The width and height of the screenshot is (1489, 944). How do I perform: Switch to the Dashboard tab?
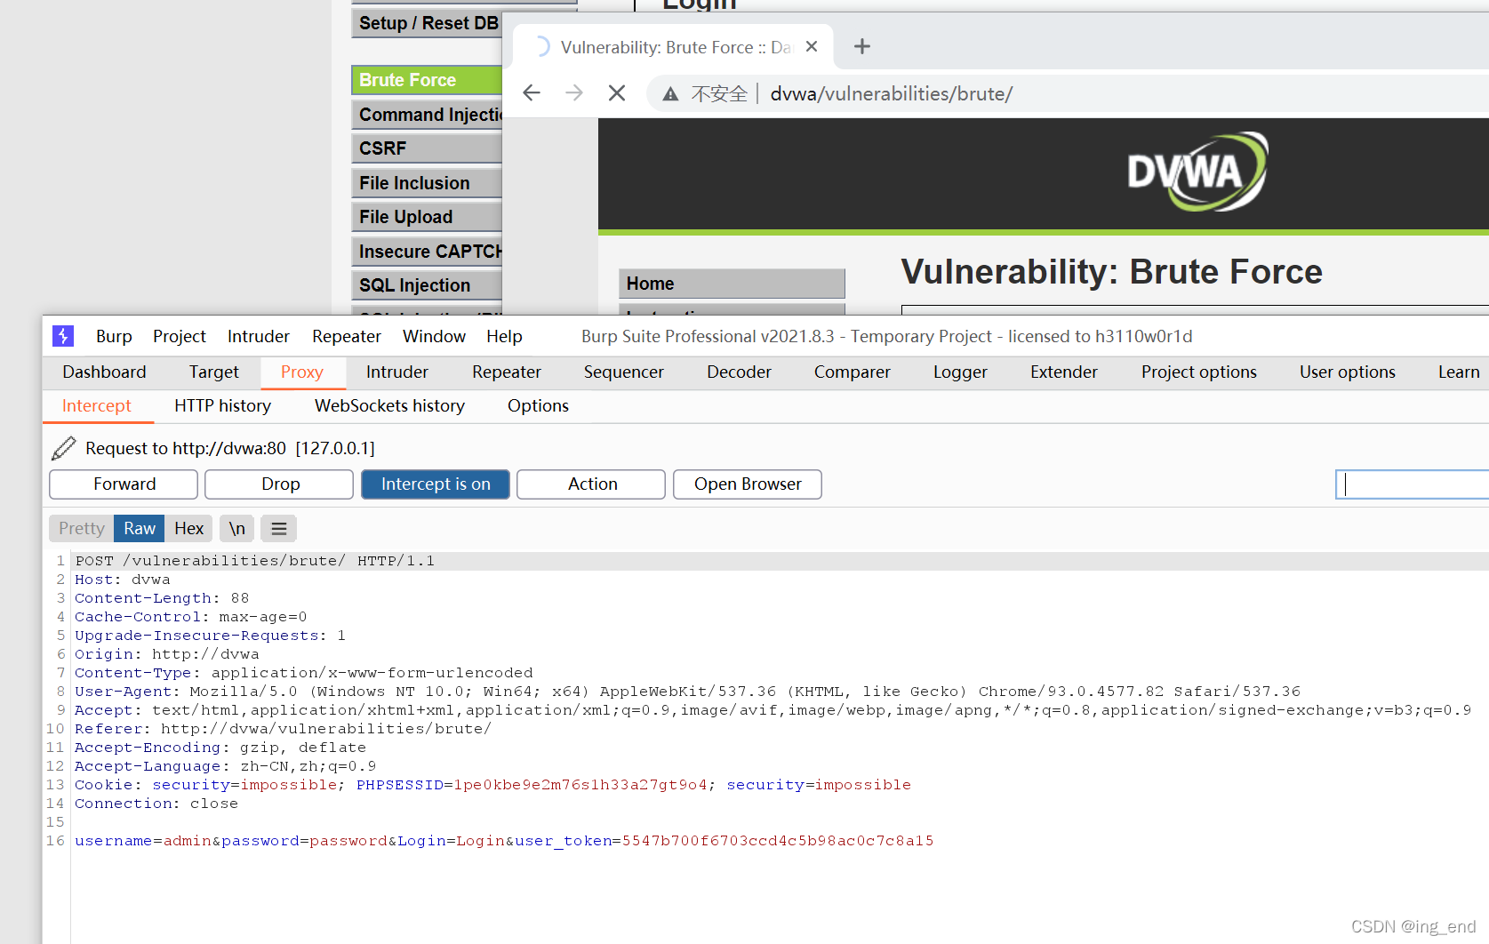click(x=104, y=372)
